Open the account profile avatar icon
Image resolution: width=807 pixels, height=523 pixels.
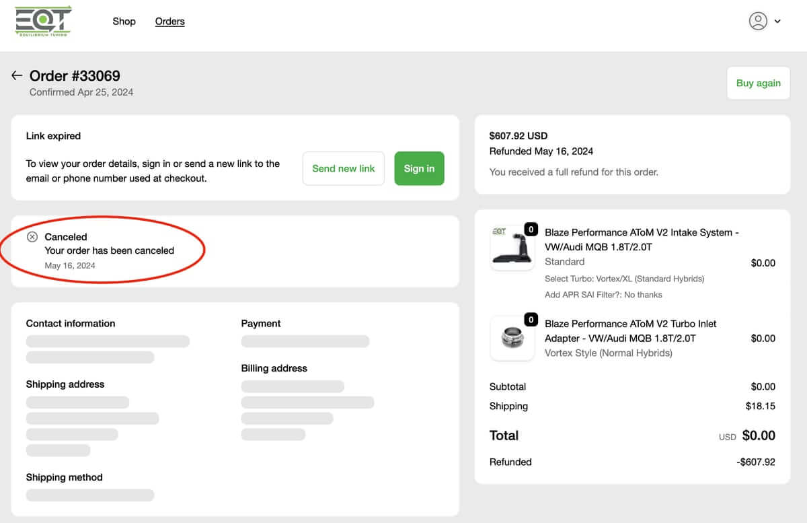(x=758, y=21)
